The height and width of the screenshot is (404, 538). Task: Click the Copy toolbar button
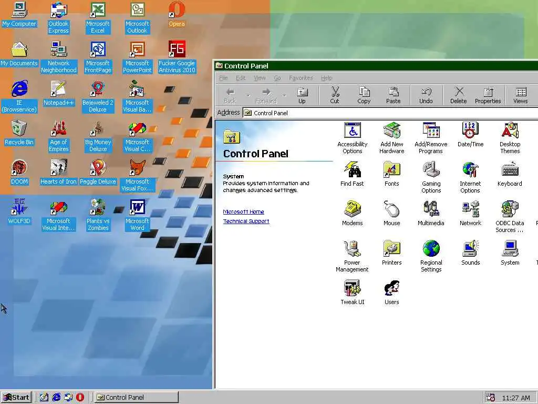[364, 95]
